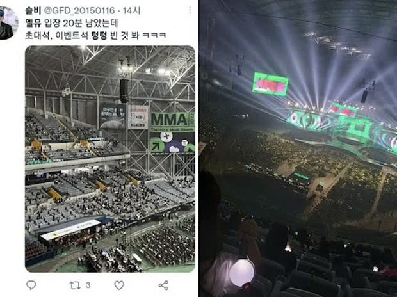Viewport: 397px width, 297px height.
Task: Click the green stage screen in concert photo
Action: [270, 84]
